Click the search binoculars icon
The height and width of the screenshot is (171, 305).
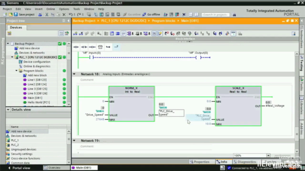234,15
